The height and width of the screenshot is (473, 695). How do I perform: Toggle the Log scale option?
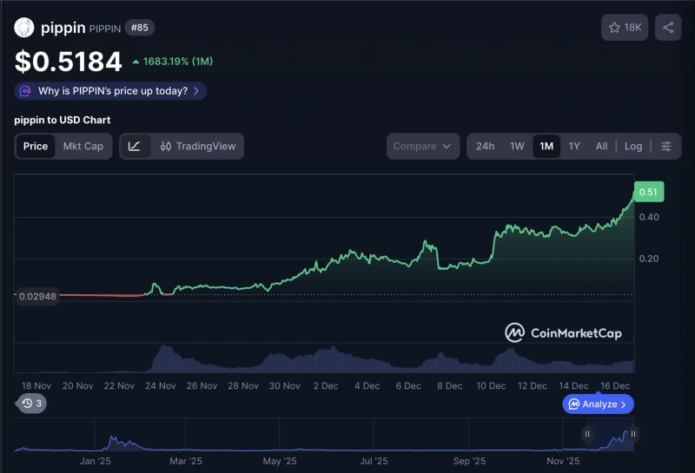pos(633,146)
